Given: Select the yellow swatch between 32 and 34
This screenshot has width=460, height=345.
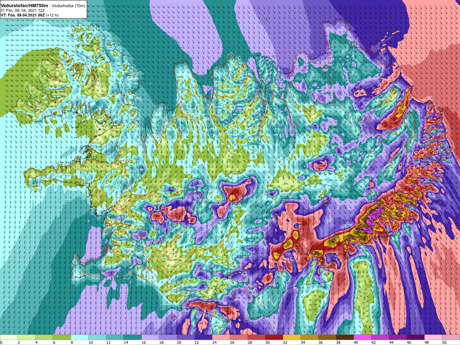Looking at the screenshot, I should [x=292, y=337].
